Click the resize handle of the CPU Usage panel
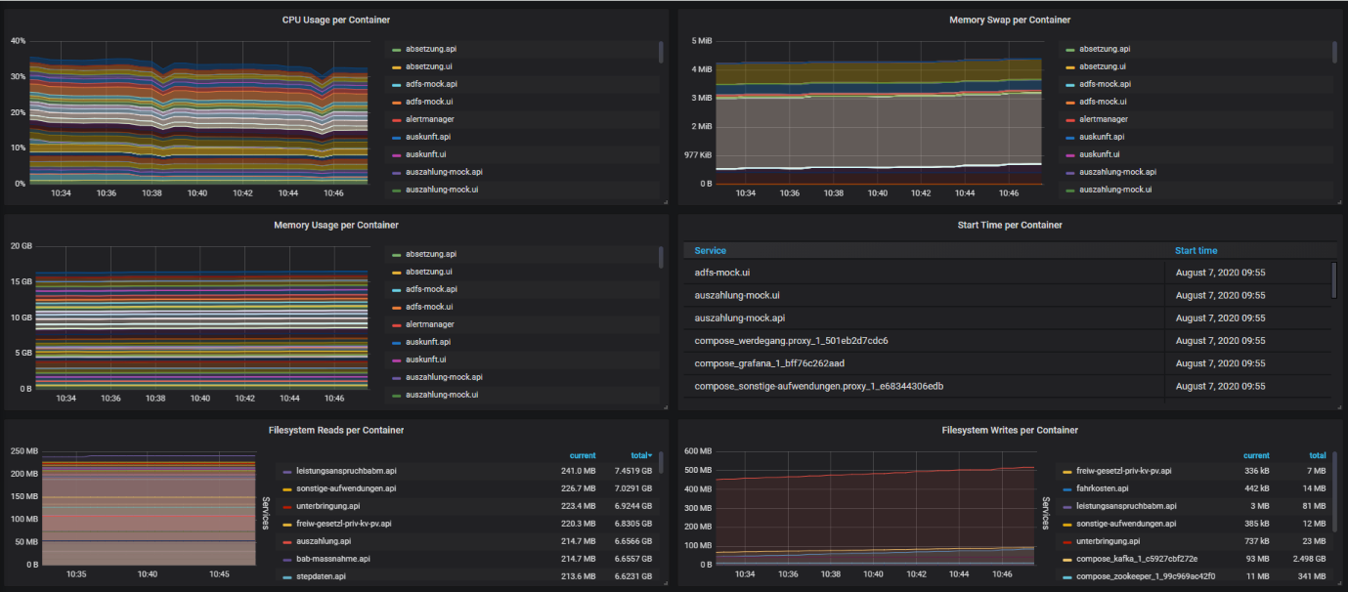This screenshot has height=592, width=1348. point(665,202)
